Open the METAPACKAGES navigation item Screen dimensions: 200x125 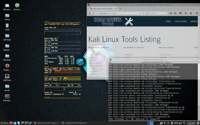[x=194, y=22]
